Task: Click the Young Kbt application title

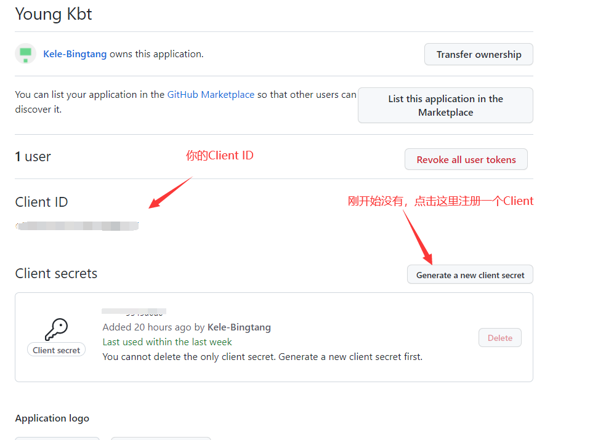Action: click(x=54, y=14)
